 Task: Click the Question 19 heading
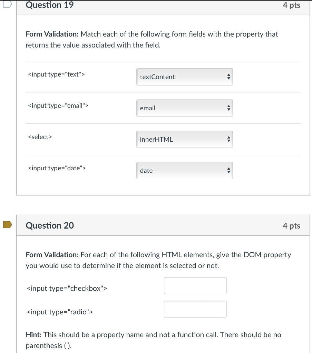coord(50,5)
